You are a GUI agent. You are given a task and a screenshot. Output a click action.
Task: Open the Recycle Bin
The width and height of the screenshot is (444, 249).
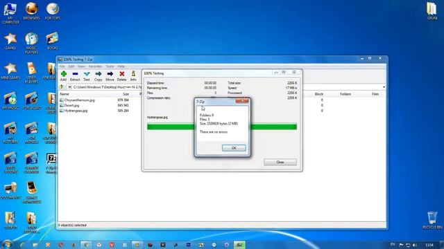click(432, 220)
